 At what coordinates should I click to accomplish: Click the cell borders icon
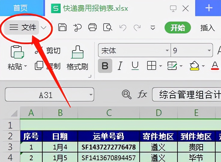(152, 65)
